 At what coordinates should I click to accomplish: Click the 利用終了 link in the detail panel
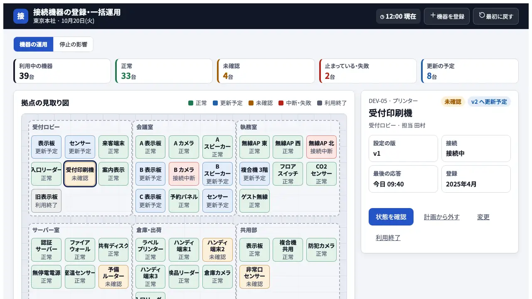tap(388, 238)
